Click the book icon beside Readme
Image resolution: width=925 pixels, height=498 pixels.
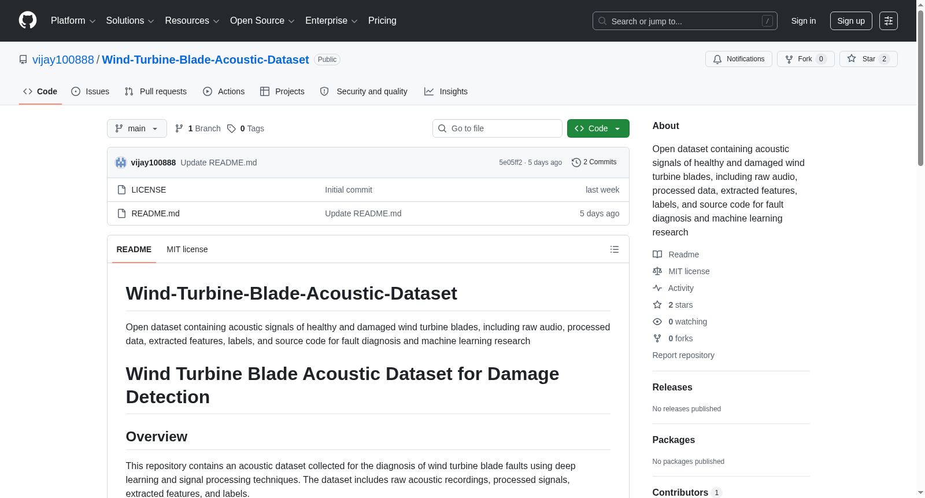[657, 254]
